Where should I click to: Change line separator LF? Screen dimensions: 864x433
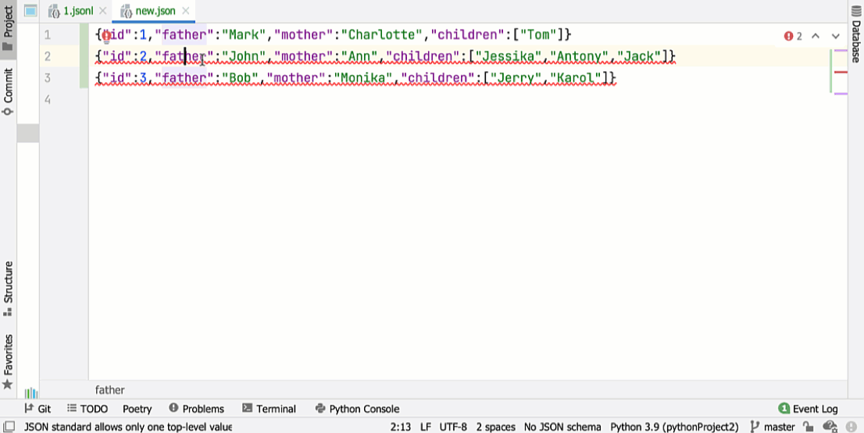pos(426,427)
